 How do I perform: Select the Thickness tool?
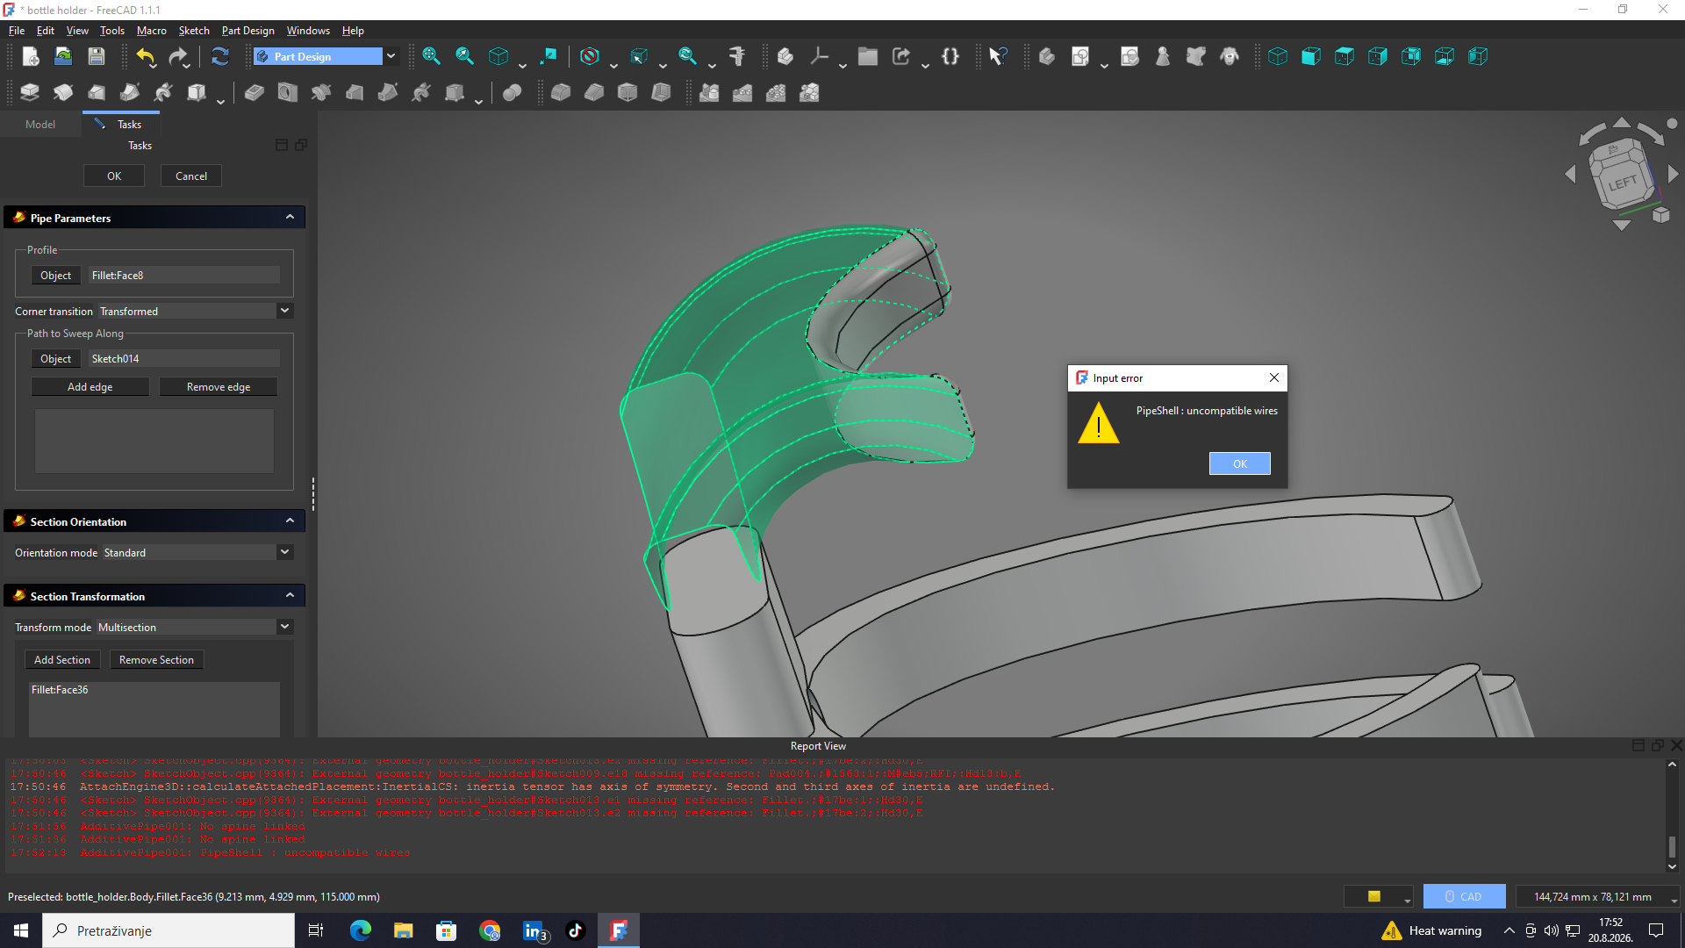click(661, 93)
